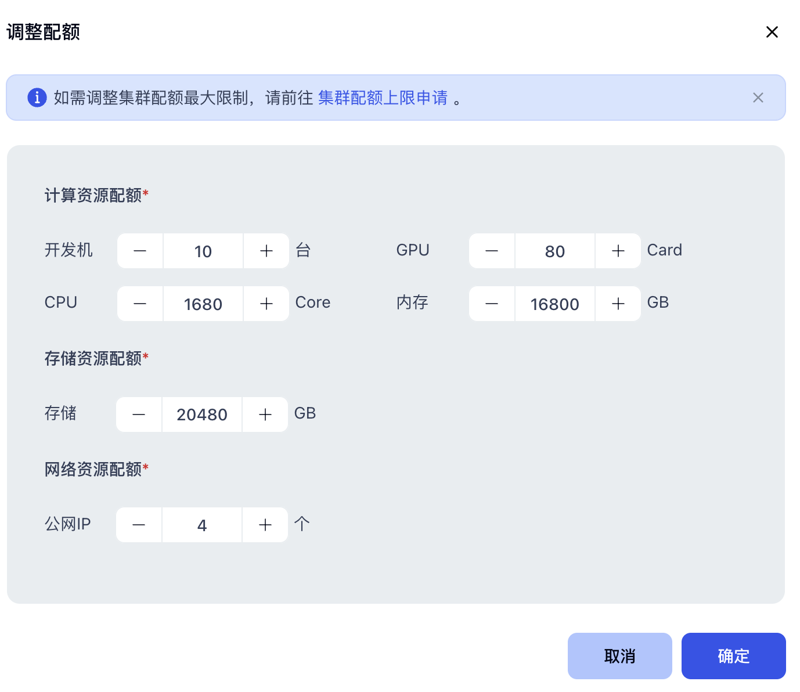Click the 确定 button to confirm
Viewport: 800px width, 692px height.
733,656
